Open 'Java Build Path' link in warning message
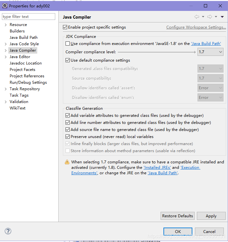This screenshot has width=228, height=242. tap(163, 173)
